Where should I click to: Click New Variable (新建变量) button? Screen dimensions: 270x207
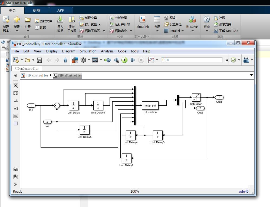[88, 18]
